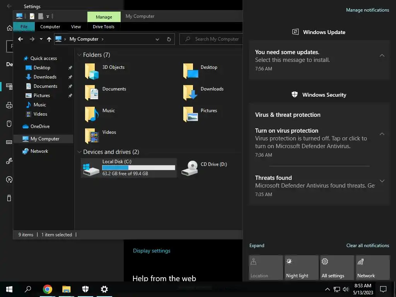Viewport: 396px width, 297px height.
Task: Click the address bar My Computer breadcrumb
Action: tap(84, 39)
